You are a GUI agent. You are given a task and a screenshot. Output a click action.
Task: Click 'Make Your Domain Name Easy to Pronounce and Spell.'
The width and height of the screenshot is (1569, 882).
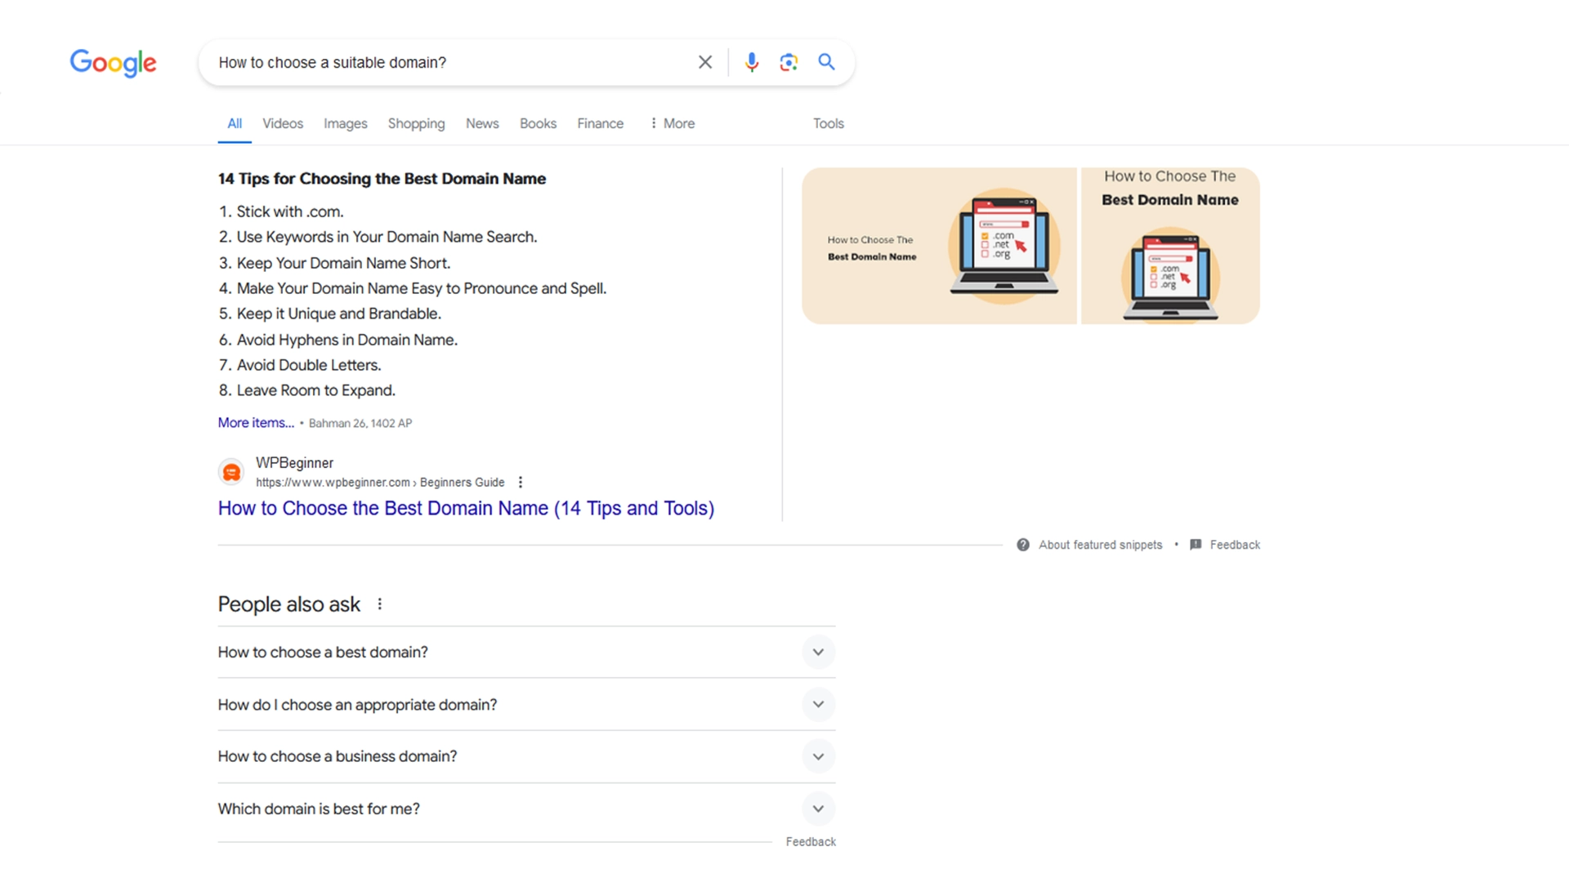coord(422,288)
